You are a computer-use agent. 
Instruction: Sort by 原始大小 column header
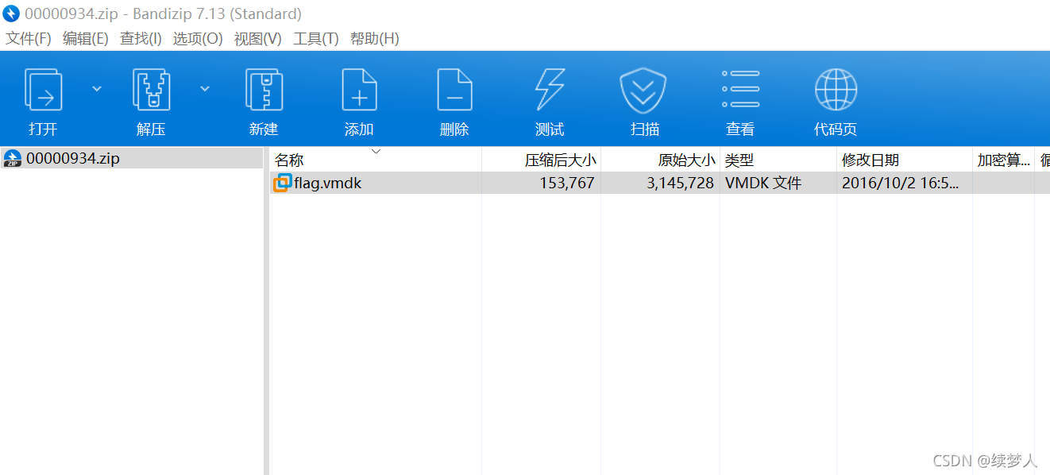coord(660,160)
